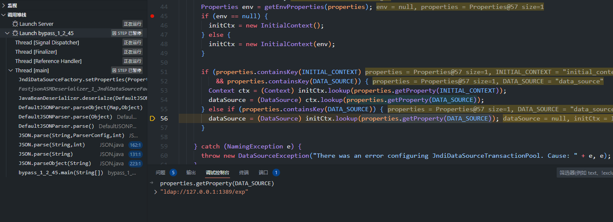Click the STEP paused badge on Launch bypass_1_2_45
Viewport: 613px width, 222px height.
[127, 33]
